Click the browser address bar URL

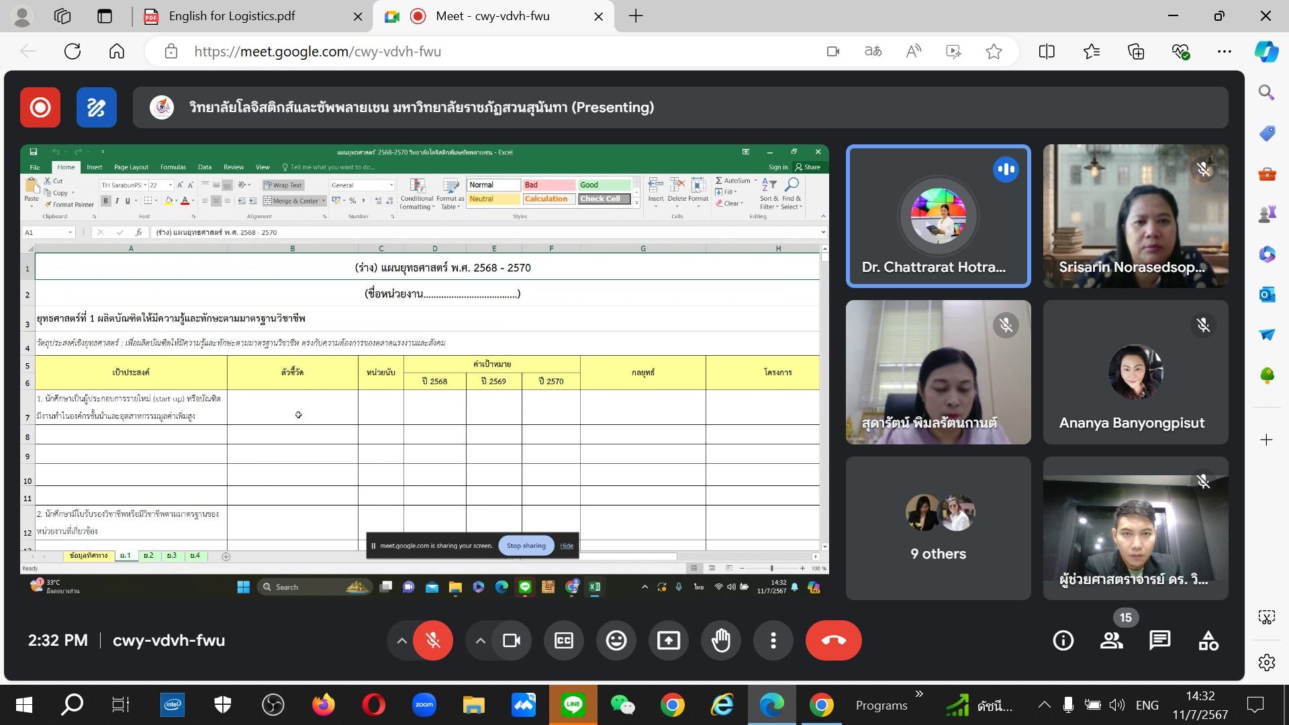(318, 52)
